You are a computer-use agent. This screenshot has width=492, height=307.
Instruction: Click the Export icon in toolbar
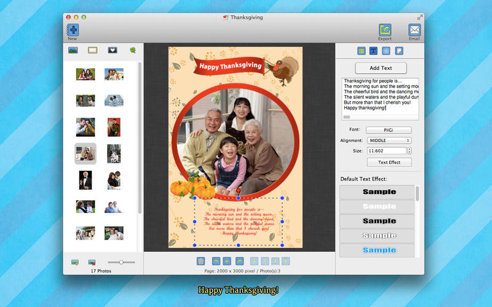(x=385, y=29)
